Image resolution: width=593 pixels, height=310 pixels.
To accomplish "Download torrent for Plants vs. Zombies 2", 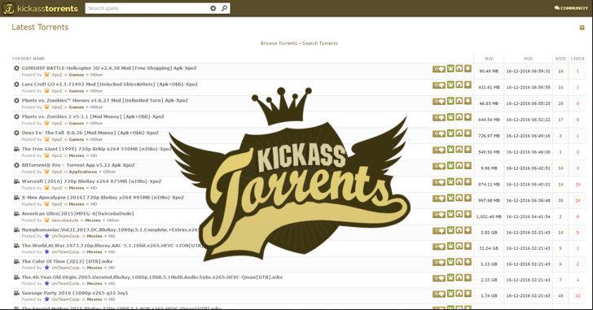I will (x=468, y=117).
